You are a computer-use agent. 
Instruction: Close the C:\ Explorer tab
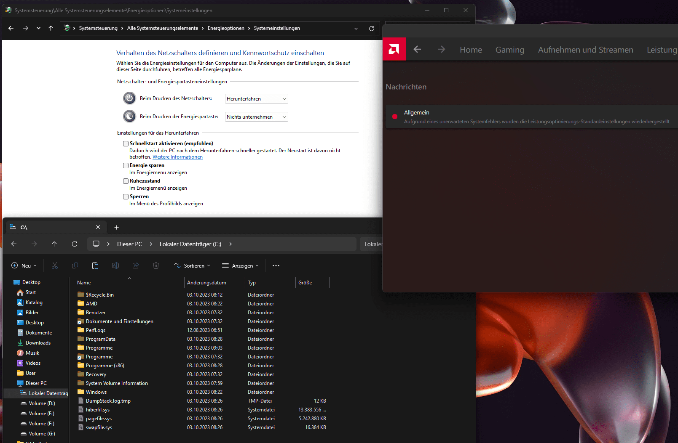[98, 227]
